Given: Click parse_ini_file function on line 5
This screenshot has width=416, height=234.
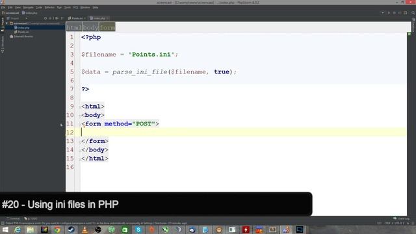Looking at the screenshot, I should click(x=140, y=72).
